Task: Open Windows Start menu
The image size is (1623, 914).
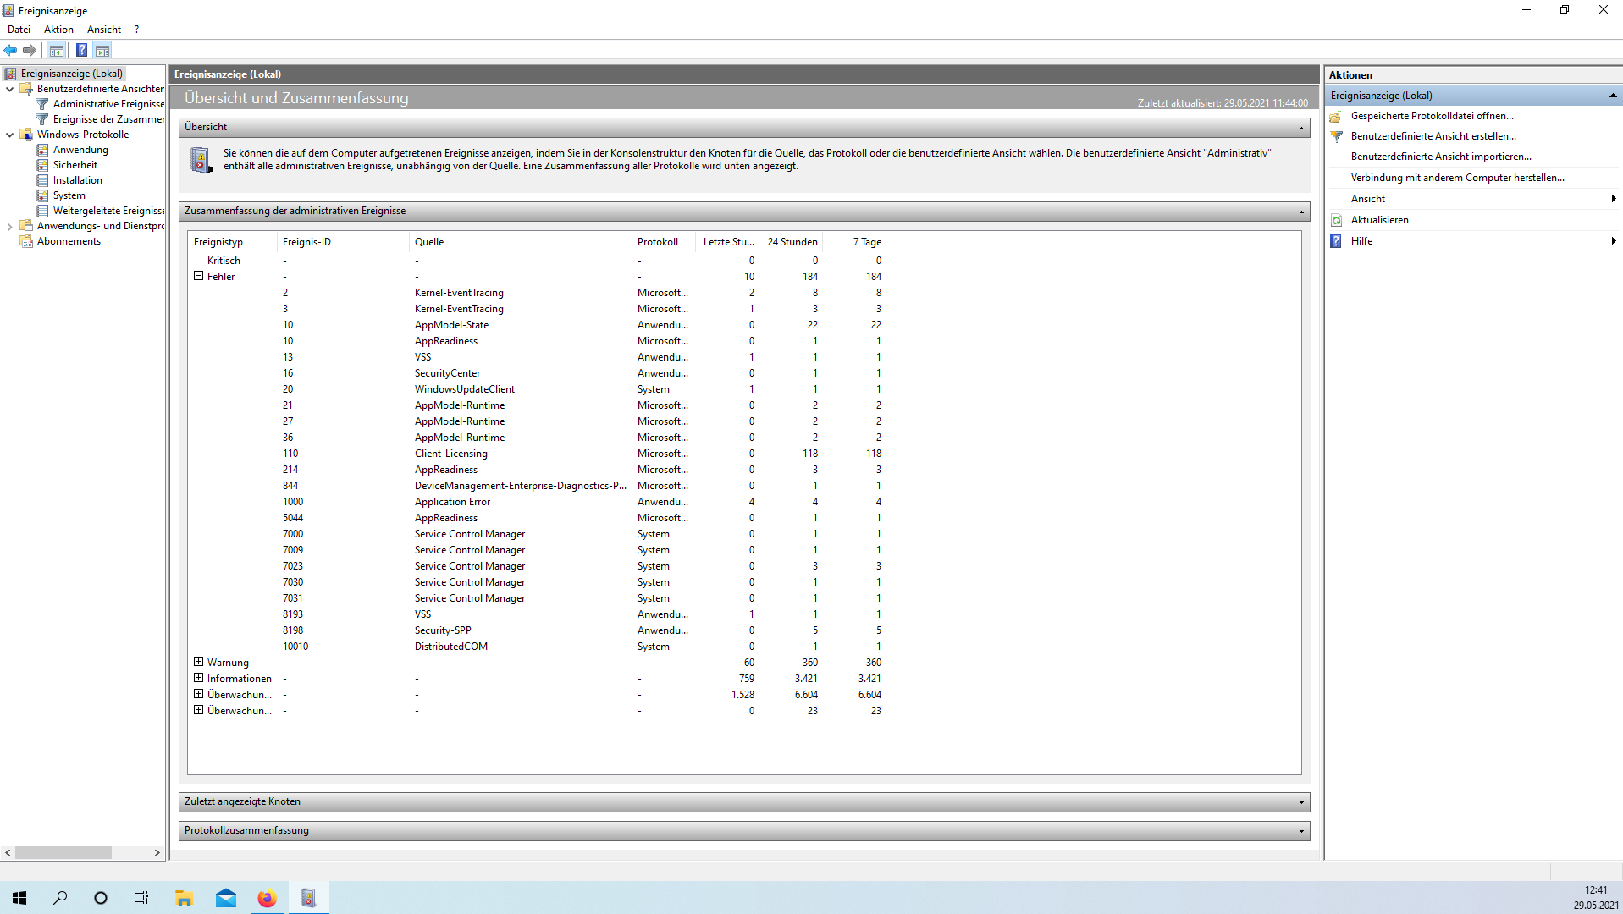Action: tap(19, 898)
